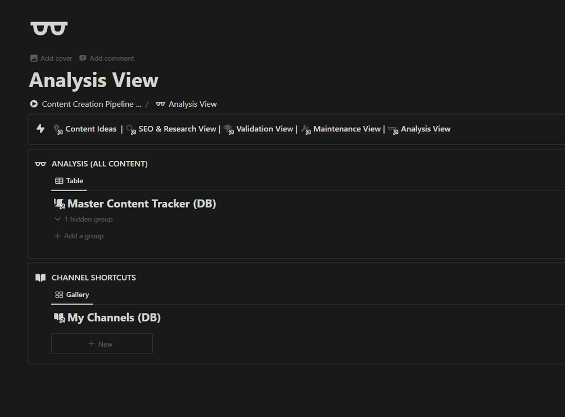
Task: Click the My Channels database icon
Action: tap(59, 318)
